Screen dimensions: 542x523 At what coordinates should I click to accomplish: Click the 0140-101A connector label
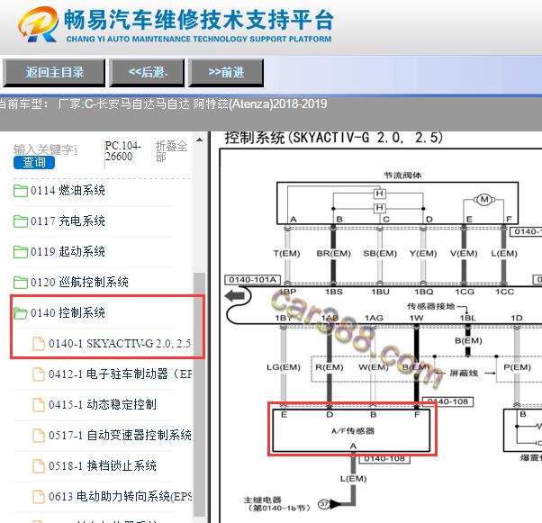253,280
